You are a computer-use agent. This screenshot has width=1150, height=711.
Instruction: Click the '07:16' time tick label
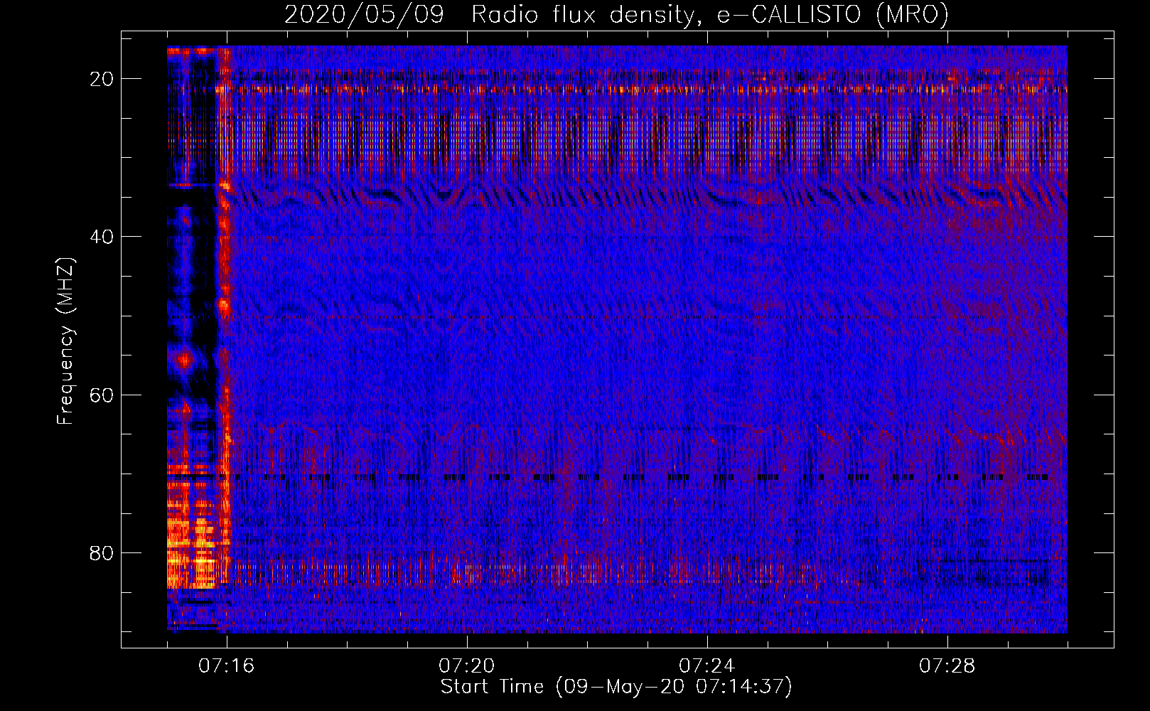pos(227,665)
